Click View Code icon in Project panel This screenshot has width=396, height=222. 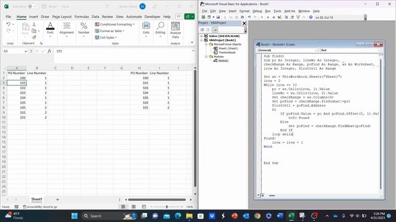coord(202,30)
